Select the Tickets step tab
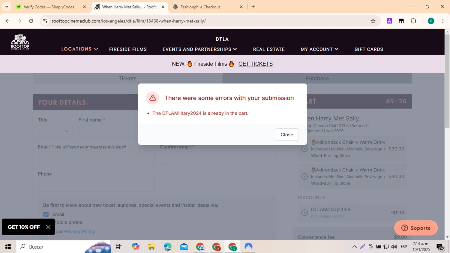The width and height of the screenshot is (450, 253). [x=127, y=78]
